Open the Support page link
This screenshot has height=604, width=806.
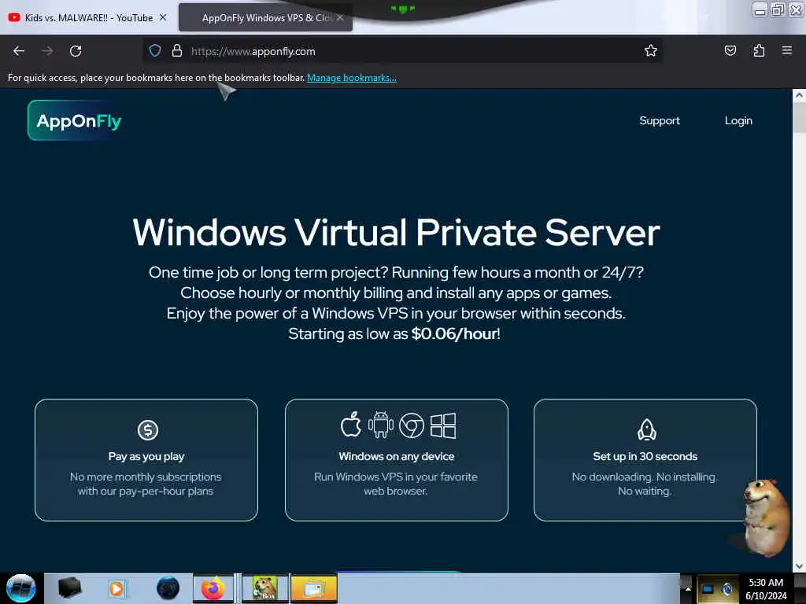pyautogui.click(x=660, y=120)
